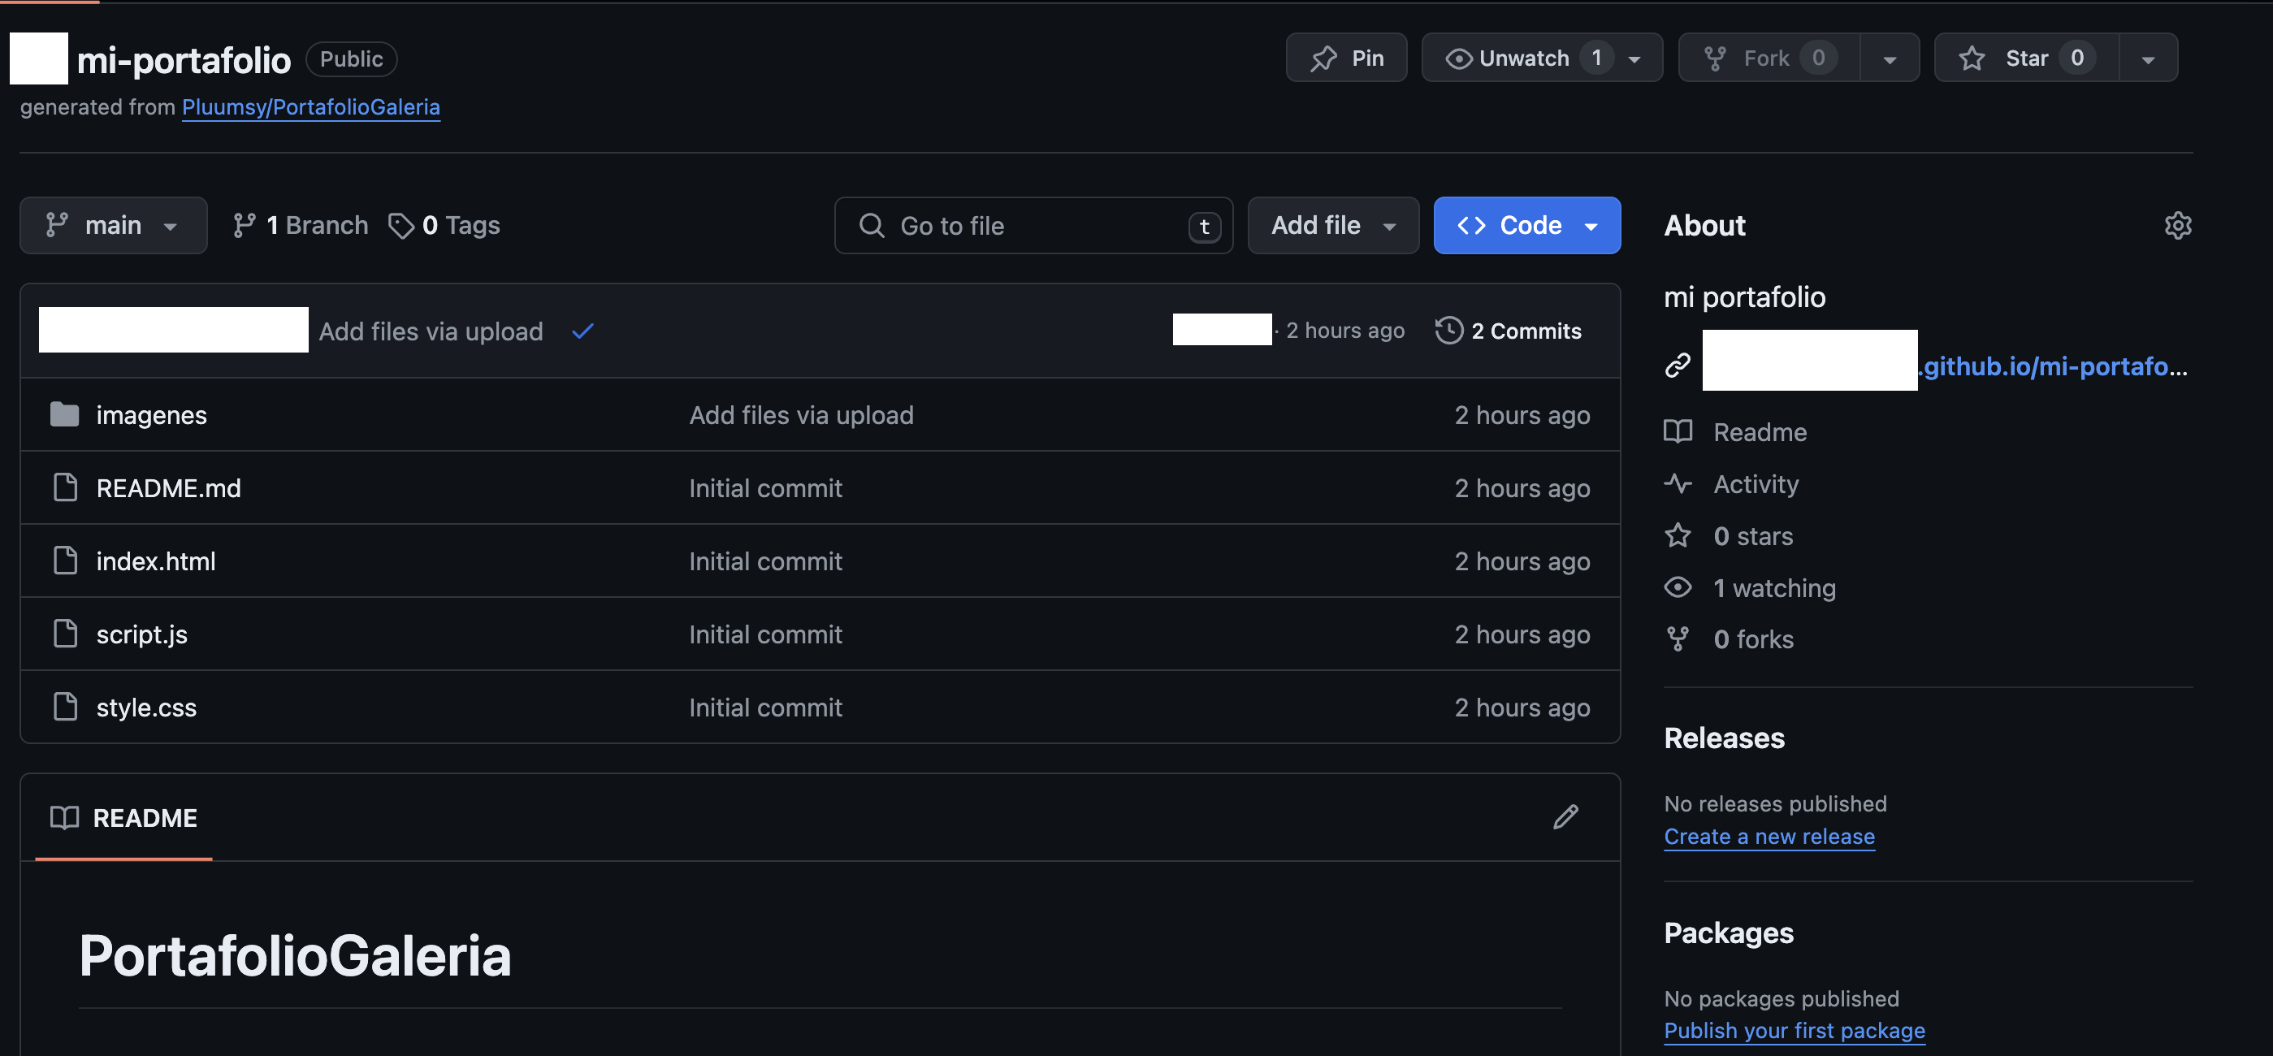2273x1056 pixels.
Task: Fork the repository
Action: [1769, 58]
